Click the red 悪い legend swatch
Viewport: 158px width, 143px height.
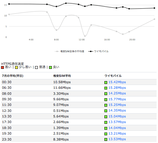pos(2,67)
